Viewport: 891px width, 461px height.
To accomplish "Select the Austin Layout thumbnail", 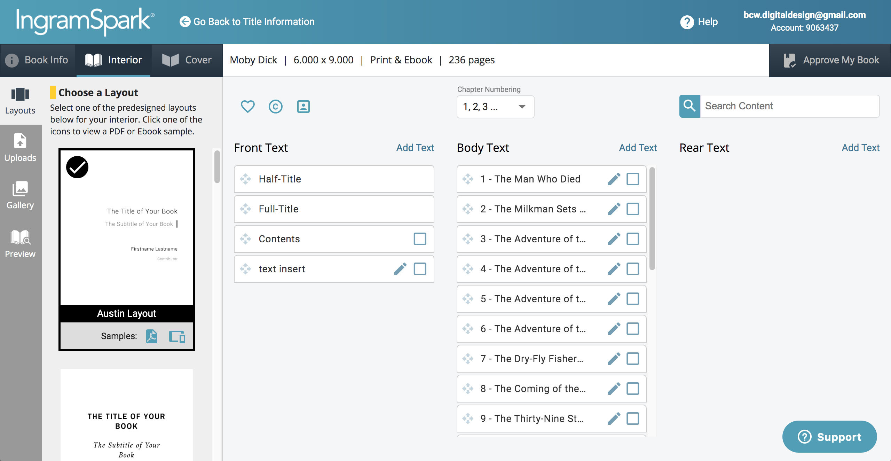I will click(127, 228).
